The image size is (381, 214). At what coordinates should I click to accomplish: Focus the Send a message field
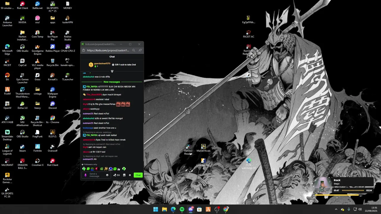click(x=96, y=175)
